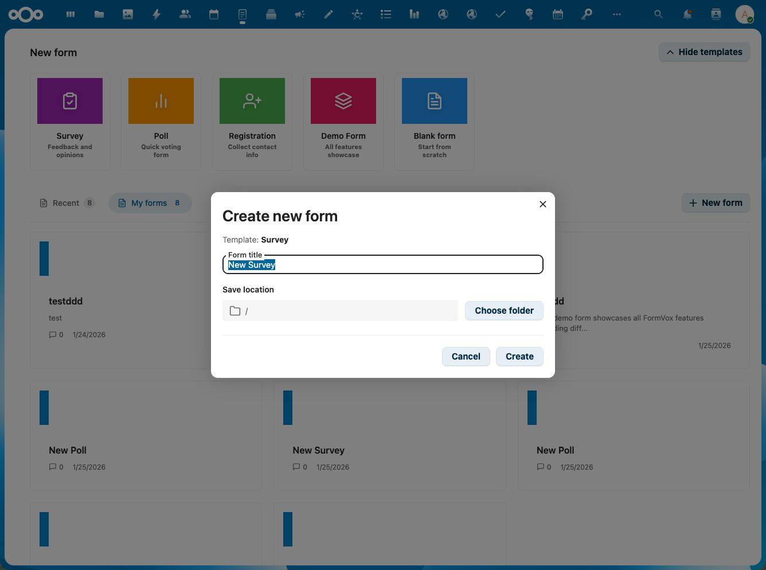Open the Photos app icon

pos(127,14)
